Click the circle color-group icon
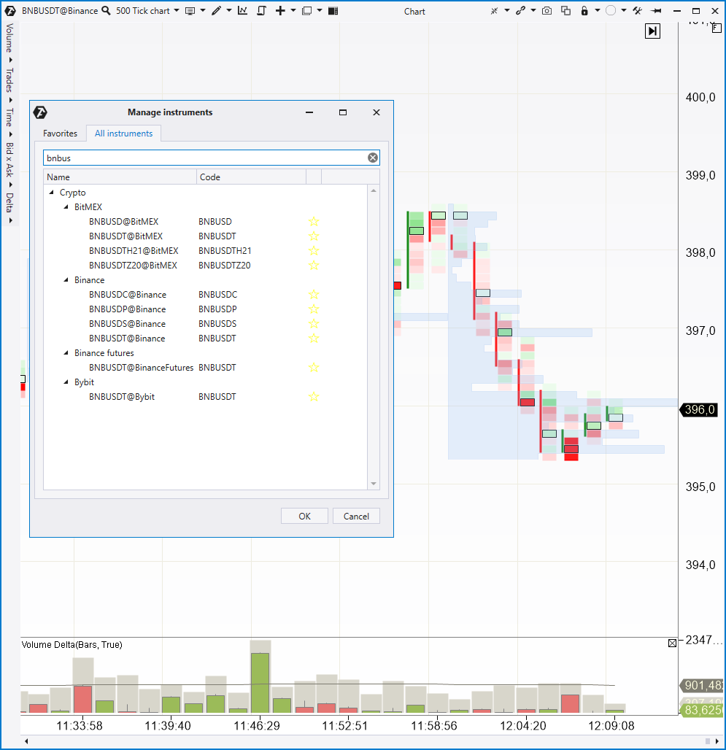The image size is (726, 750). pos(611,10)
